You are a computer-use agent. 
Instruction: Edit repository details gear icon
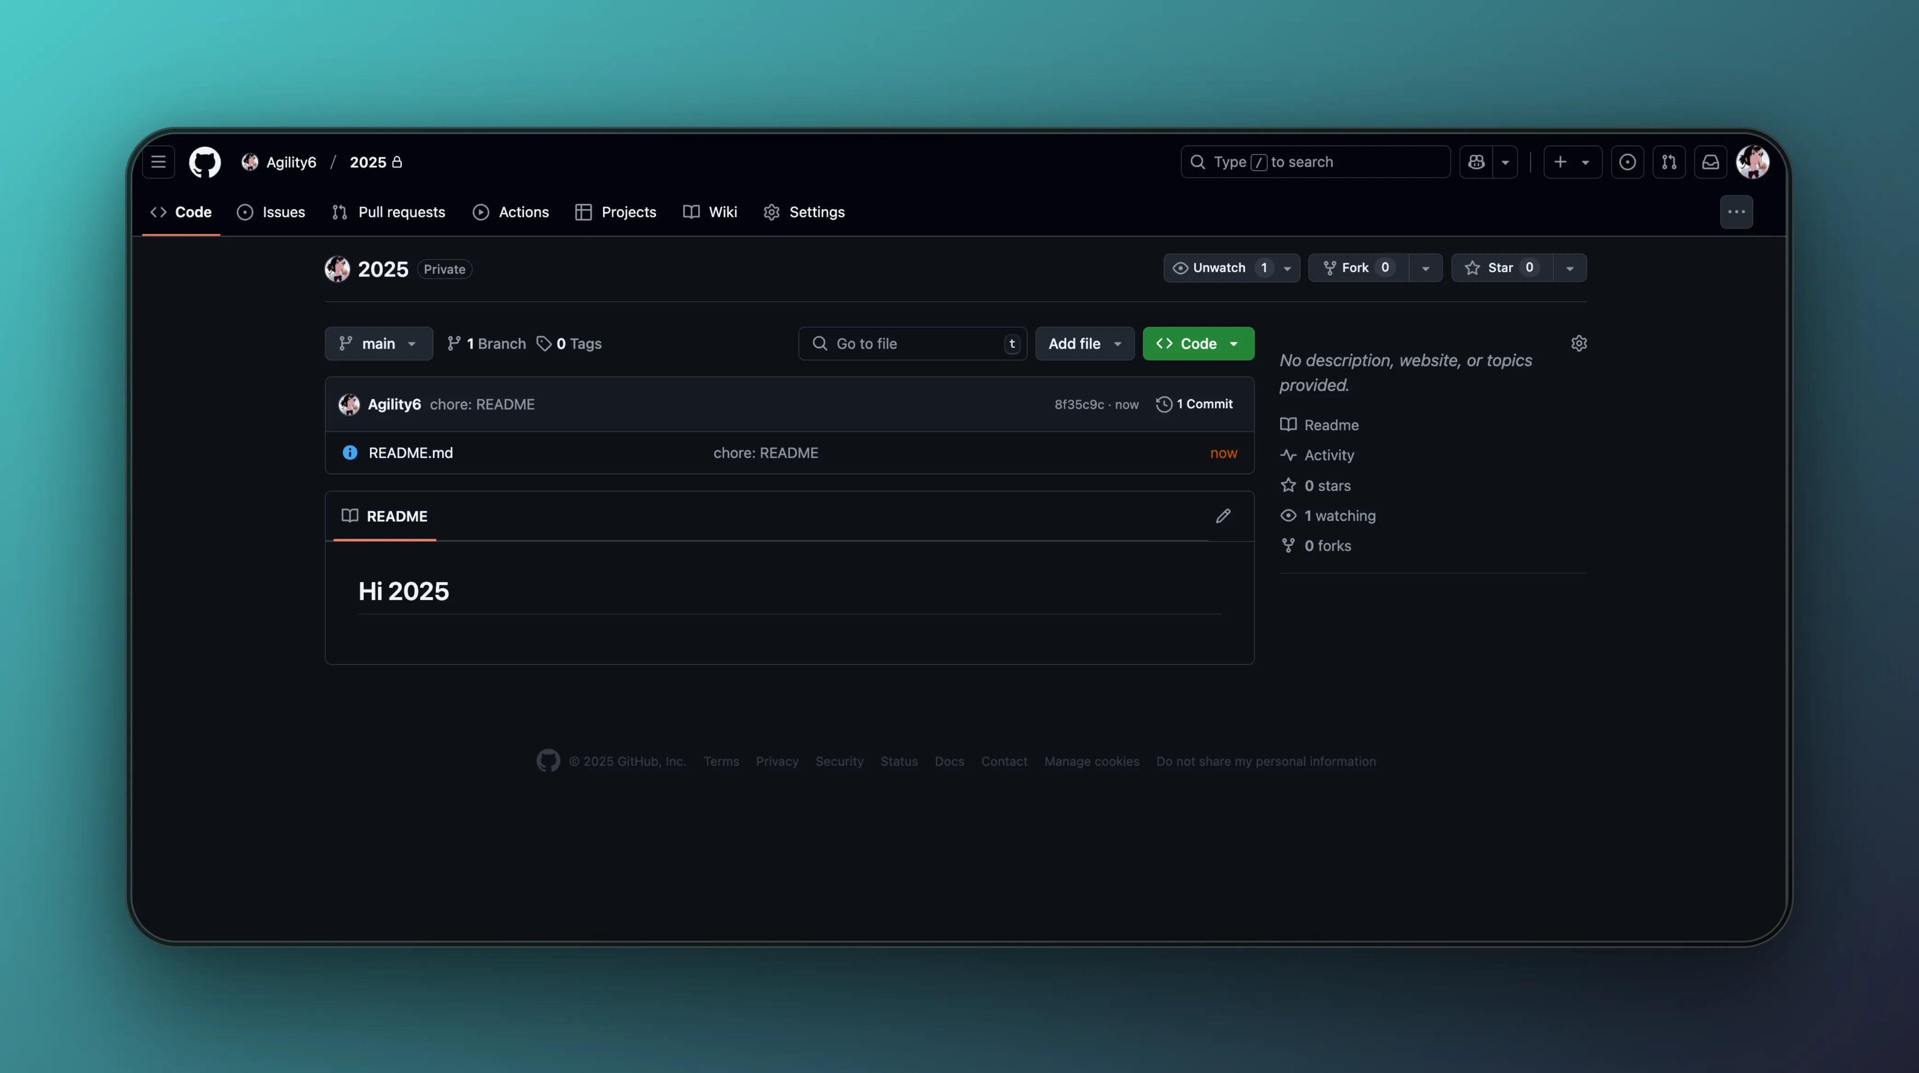coord(1578,343)
